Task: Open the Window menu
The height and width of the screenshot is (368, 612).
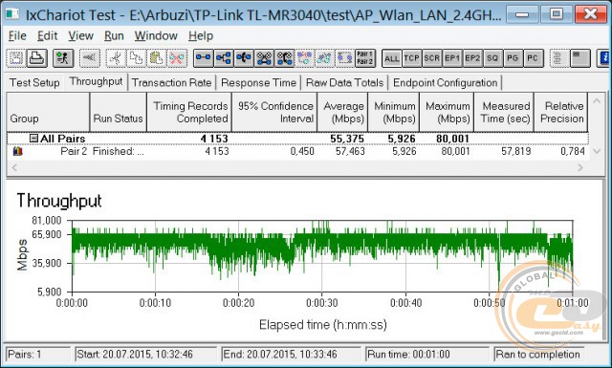Action: coord(156,36)
